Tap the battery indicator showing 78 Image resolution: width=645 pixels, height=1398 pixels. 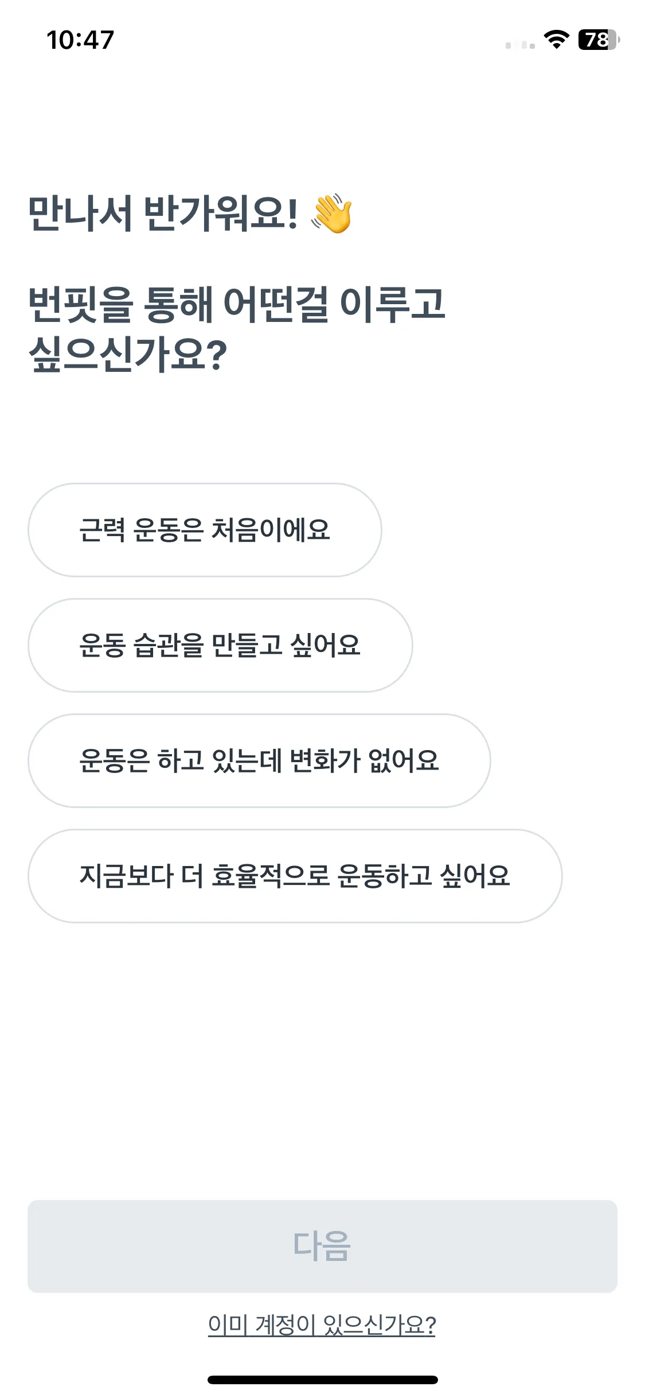(599, 40)
